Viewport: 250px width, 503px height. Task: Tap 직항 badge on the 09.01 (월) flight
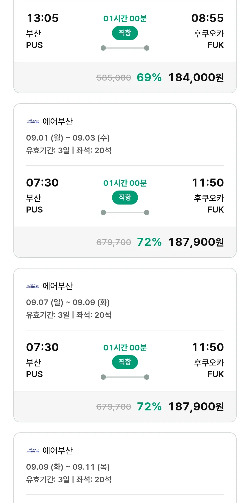pos(125,198)
